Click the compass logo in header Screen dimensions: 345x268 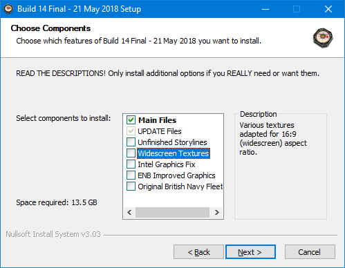click(x=323, y=38)
